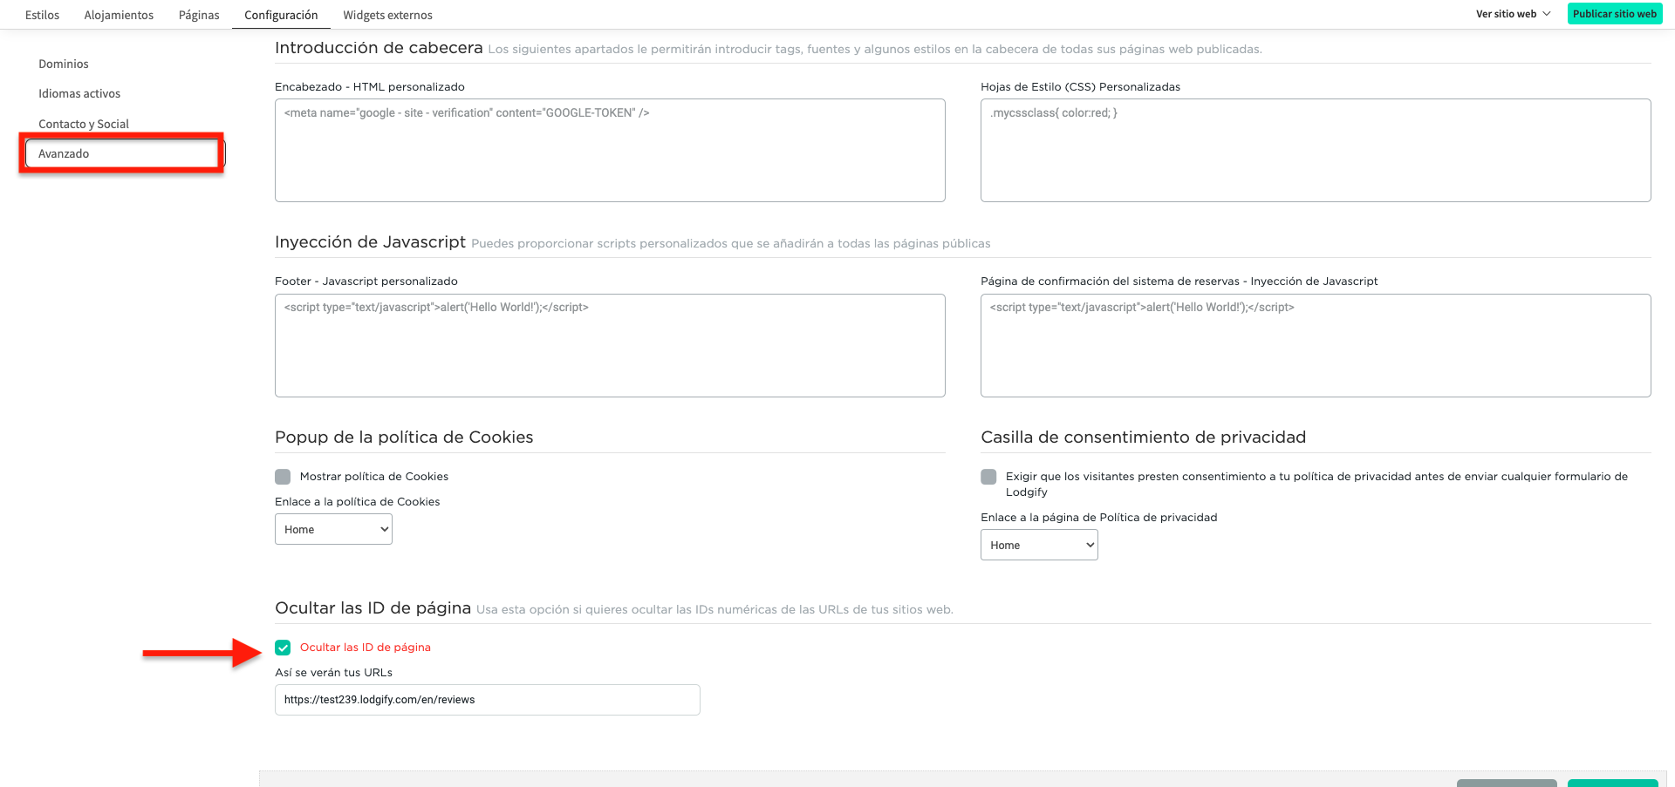Expand the Ver sitio web dropdown
The height and width of the screenshot is (787, 1675).
[1512, 14]
